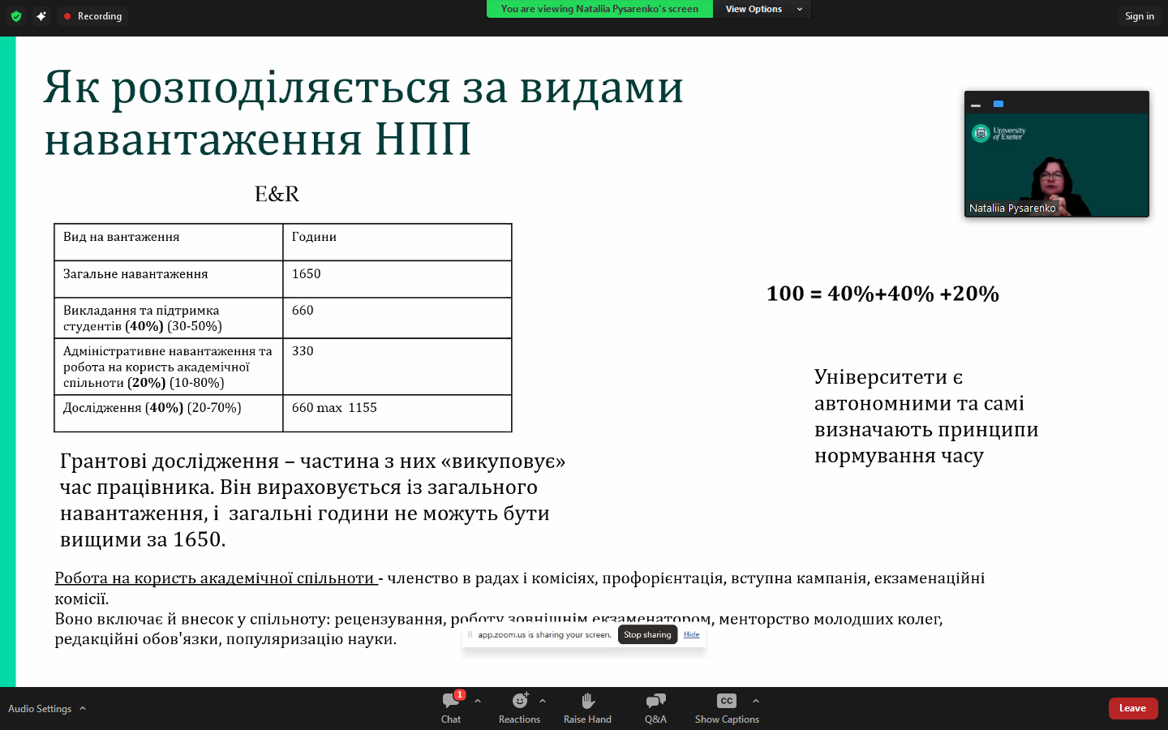The image size is (1168, 730).
Task: Open the AI Companion sparkle icon
Action: [x=41, y=16]
